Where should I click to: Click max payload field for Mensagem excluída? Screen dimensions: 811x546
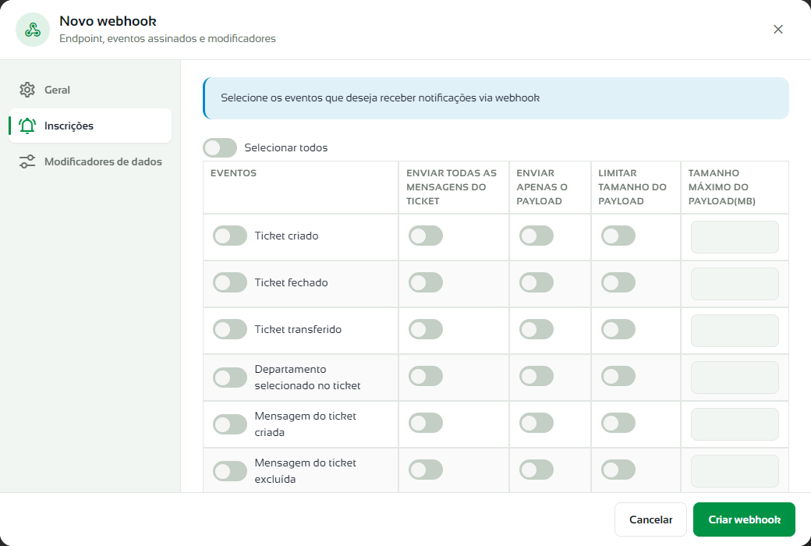click(x=735, y=471)
